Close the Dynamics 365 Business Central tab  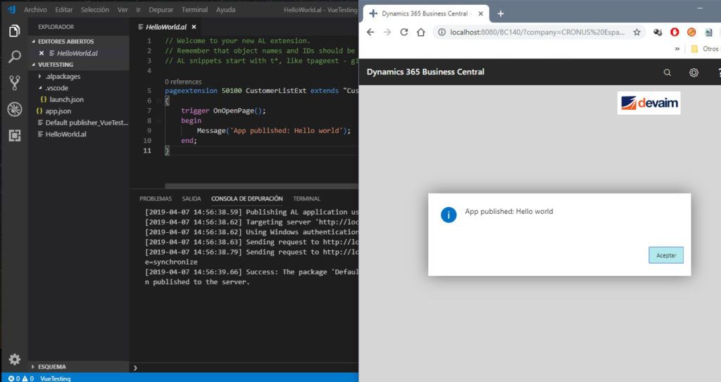pyautogui.click(x=480, y=14)
